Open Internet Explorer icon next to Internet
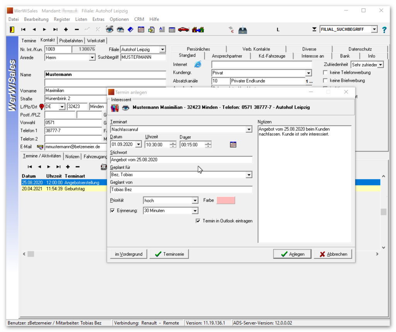The image size is (396, 332). click(x=198, y=65)
